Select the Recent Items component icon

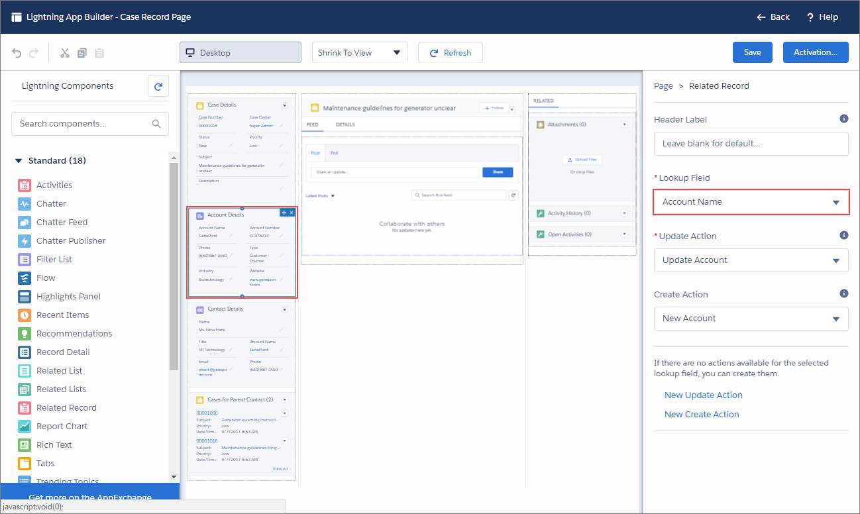[25, 315]
